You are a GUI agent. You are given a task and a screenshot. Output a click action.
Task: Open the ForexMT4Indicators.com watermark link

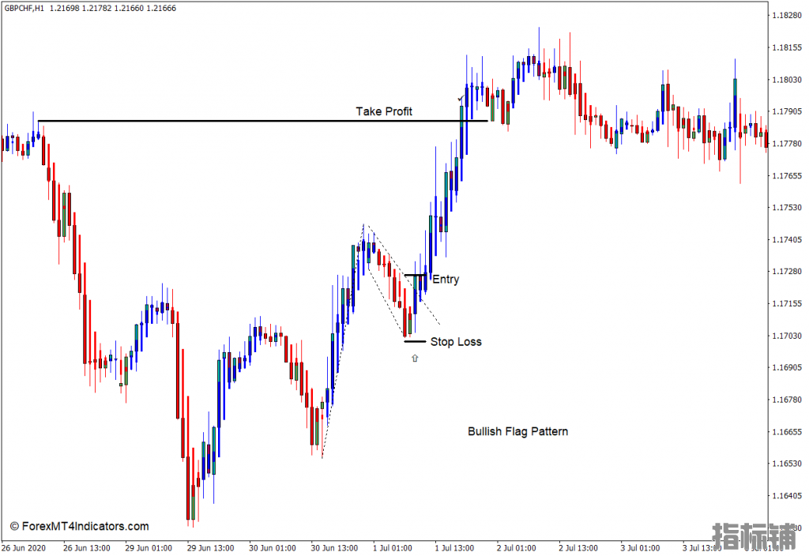coord(79,526)
